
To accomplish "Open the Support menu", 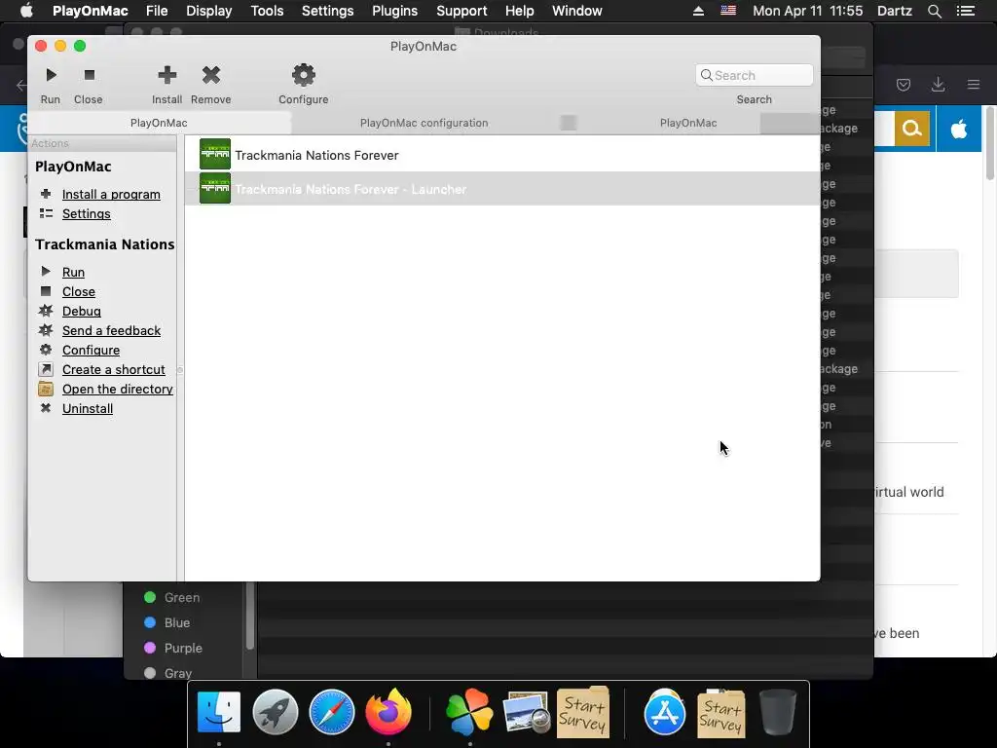I will pyautogui.click(x=462, y=11).
